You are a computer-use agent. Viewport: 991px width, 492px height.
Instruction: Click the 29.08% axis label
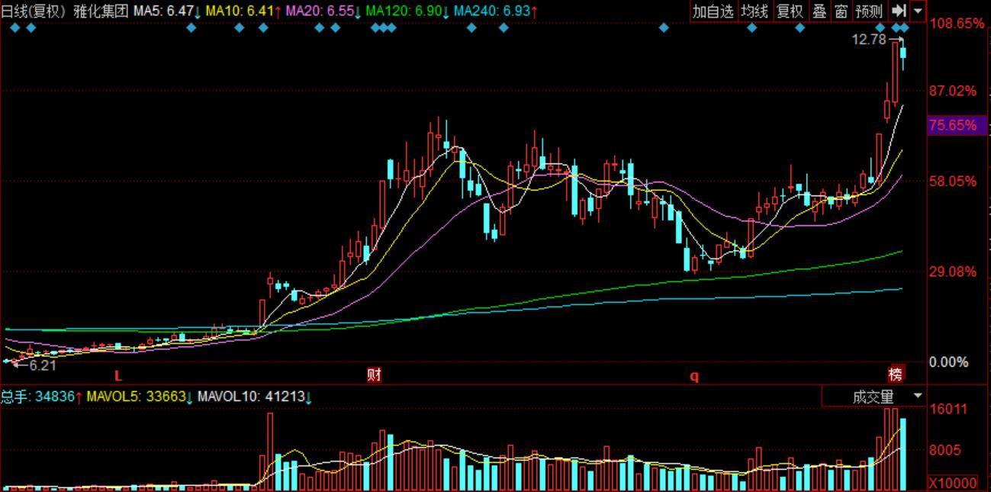[x=953, y=271]
